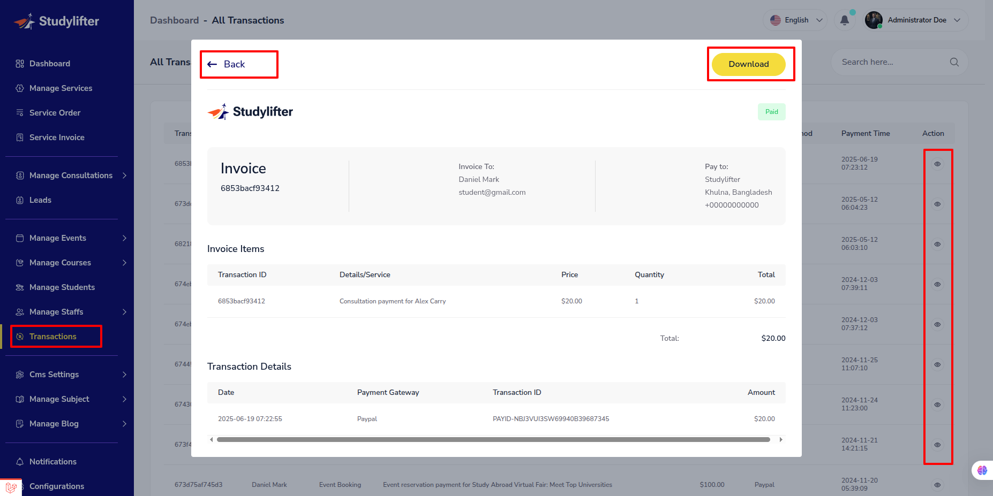Click the student@gmail.com email text
The width and height of the screenshot is (993, 496).
492,193
